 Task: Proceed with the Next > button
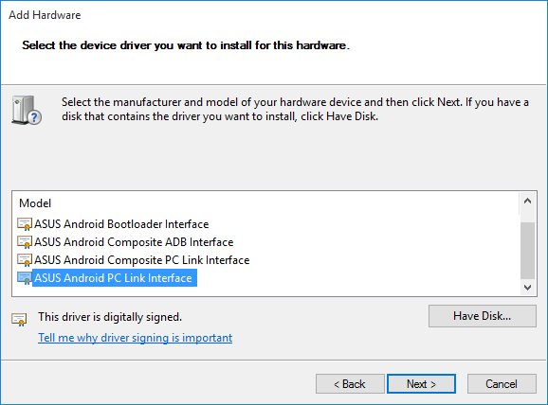(x=422, y=384)
